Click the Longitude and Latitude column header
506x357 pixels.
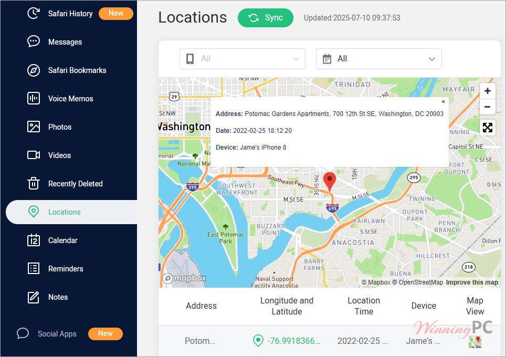pos(287,306)
